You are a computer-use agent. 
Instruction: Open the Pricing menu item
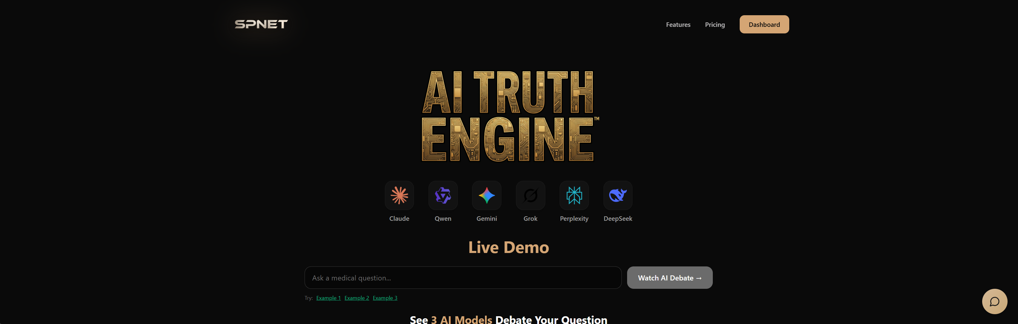tap(715, 24)
